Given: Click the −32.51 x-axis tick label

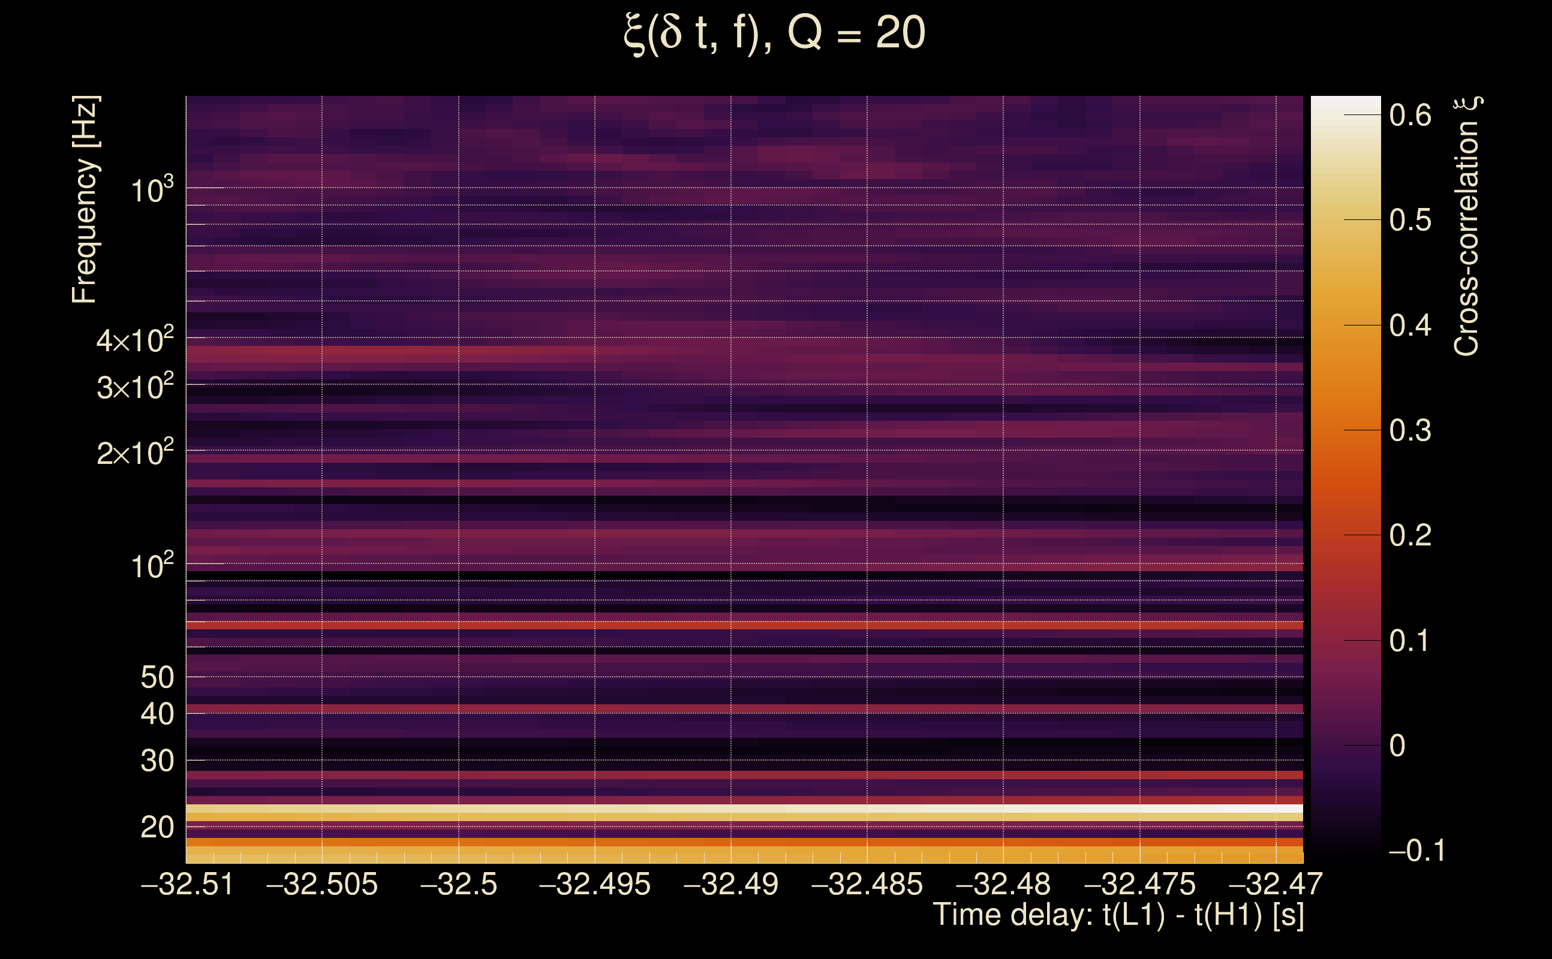Looking at the screenshot, I should (x=187, y=884).
